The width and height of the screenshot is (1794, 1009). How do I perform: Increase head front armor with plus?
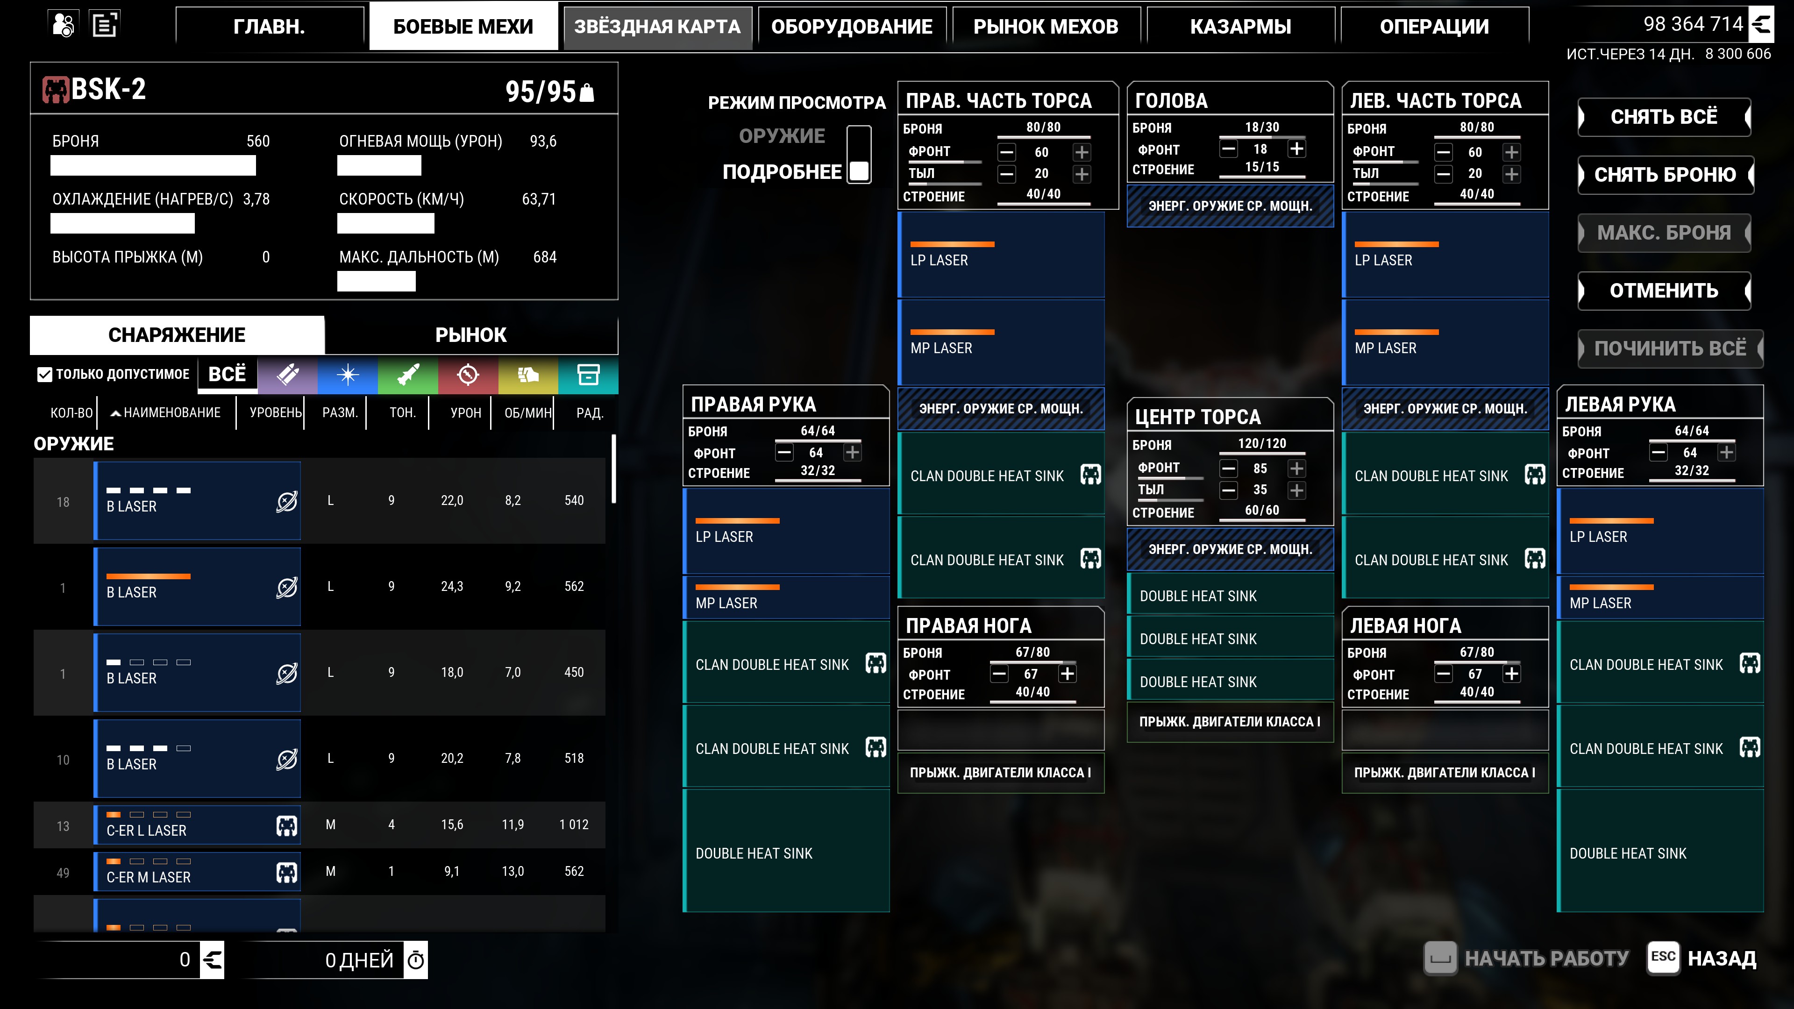[1297, 149]
